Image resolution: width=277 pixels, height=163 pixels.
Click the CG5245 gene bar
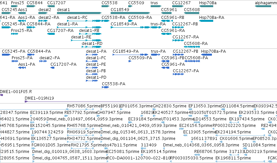coord(7,13)
